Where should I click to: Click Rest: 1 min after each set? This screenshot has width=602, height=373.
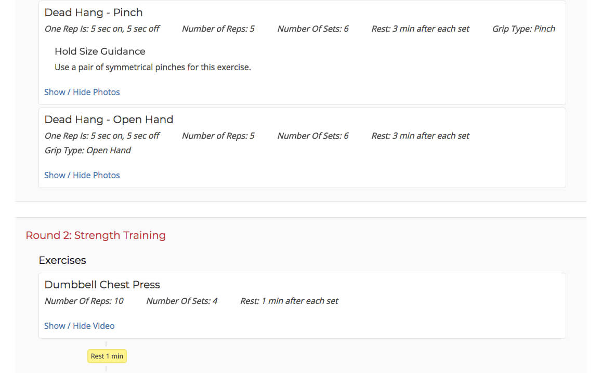tap(289, 301)
